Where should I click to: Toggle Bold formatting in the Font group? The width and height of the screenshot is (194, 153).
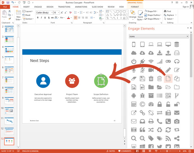coord(38,18)
